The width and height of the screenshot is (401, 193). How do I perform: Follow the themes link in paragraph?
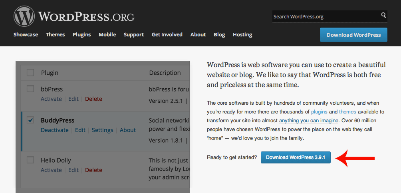pos(347,112)
